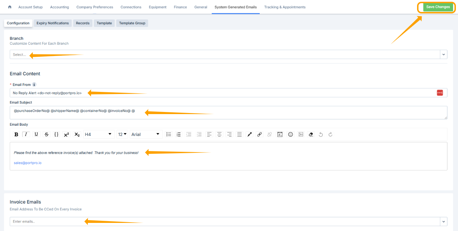Click the red password manager icon in Email From
The image size is (458, 231).
click(x=440, y=93)
